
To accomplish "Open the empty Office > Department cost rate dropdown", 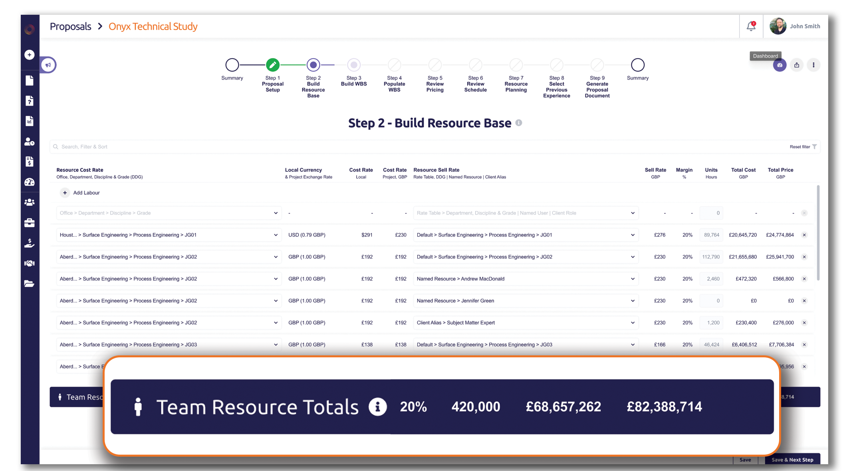I will (169, 213).
